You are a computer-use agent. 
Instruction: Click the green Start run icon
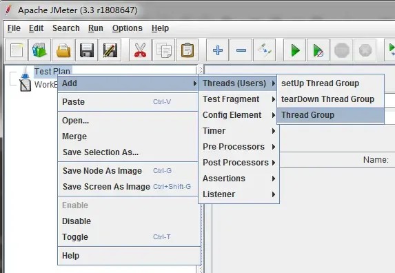pyautogui.click(x=294, y=50)
